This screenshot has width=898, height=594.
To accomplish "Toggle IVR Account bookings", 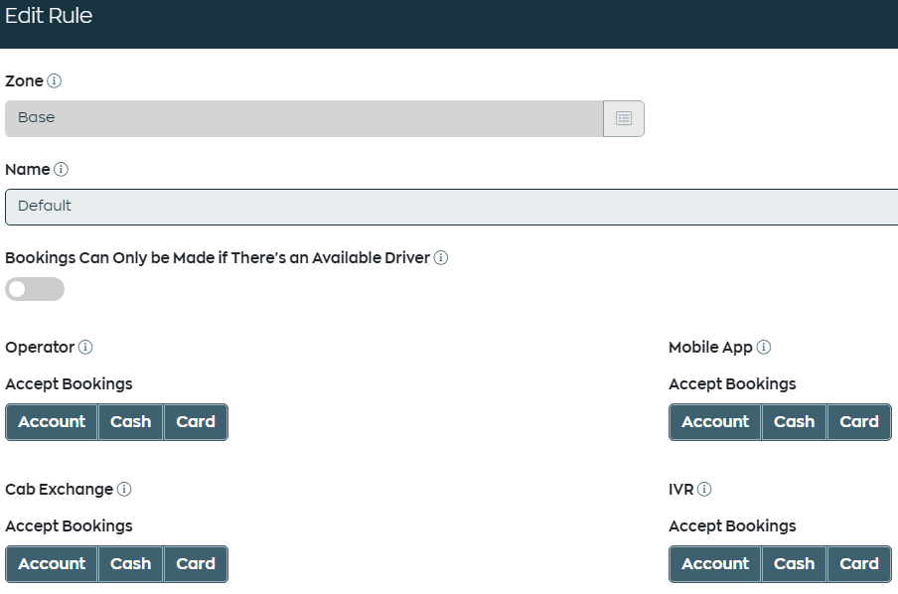I will click(x=715, y=564).
